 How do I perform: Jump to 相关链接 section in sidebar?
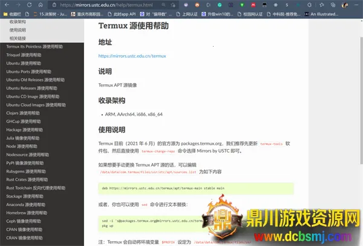[x=18, y=38]
